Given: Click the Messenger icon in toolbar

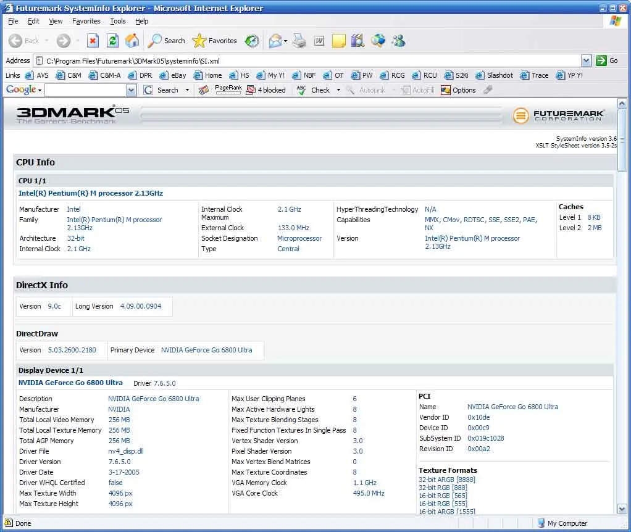Looking at the screenshot, I should (398, 41).
